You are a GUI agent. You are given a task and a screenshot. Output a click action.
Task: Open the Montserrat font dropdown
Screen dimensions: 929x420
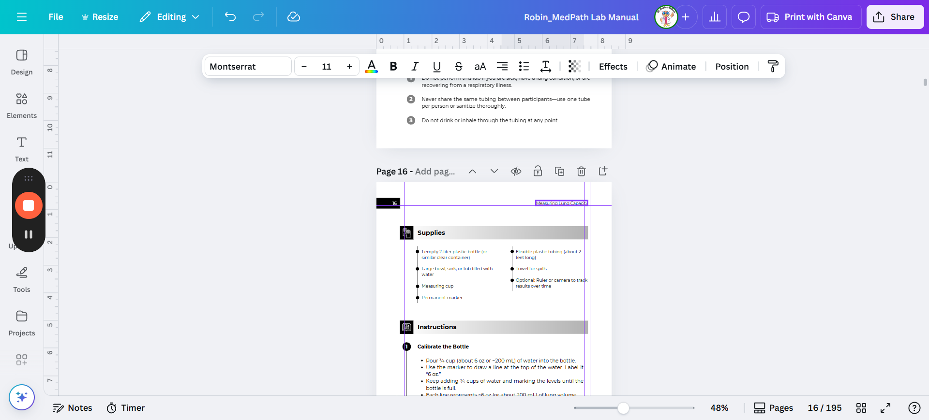pyautogui.click(x=248, y=67)
